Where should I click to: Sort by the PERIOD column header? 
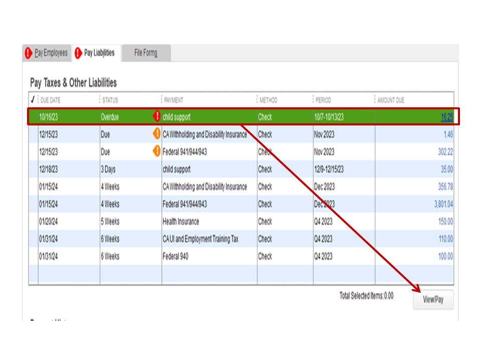[x=323, y=100]
